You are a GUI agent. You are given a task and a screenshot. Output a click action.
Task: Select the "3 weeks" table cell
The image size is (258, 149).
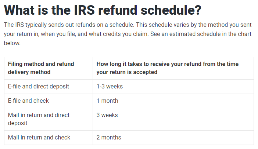(x=107, y=115)
